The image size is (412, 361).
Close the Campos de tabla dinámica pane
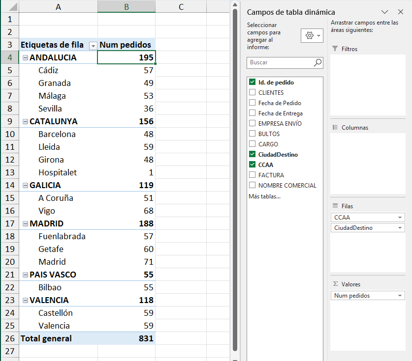pyautogui.click(x=401, y=12)
